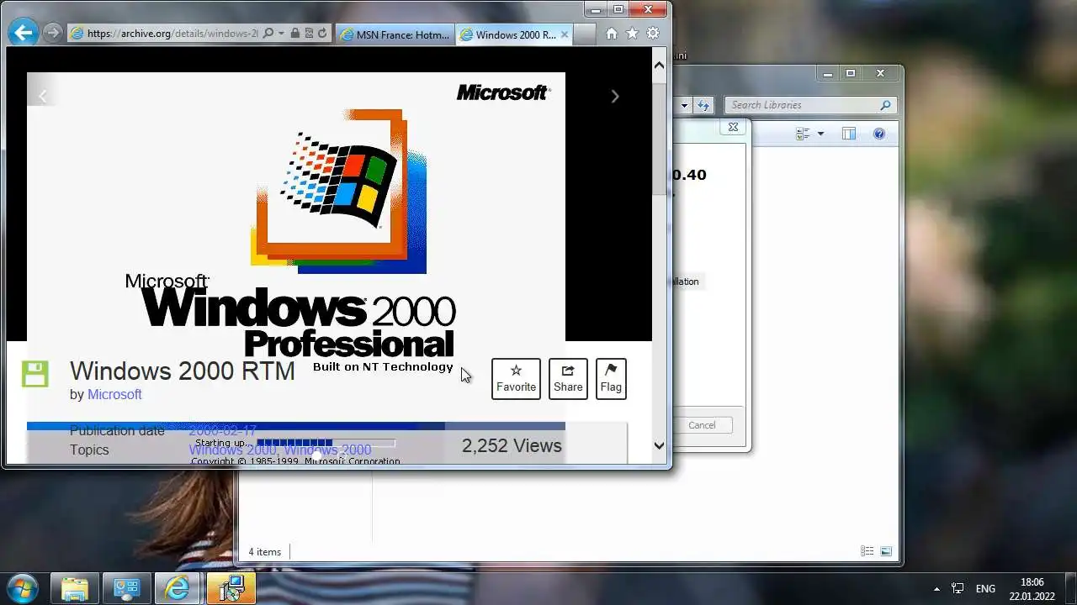Image resolution: width=1077 pixels, height=605 pixels.
Task: Open the IE Tools gear menu
Action: tap(652, 34)
